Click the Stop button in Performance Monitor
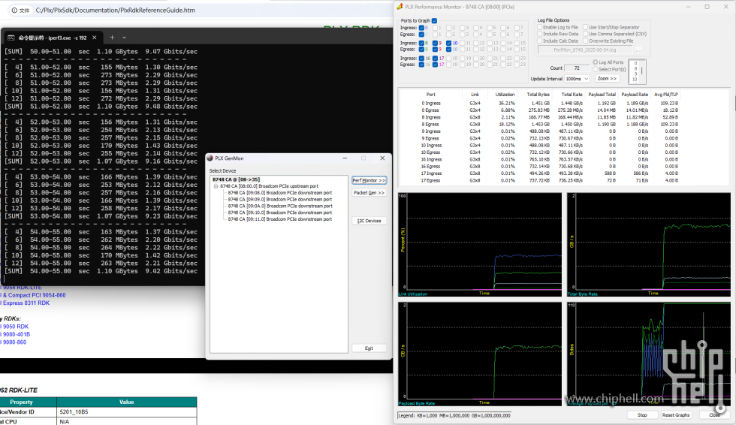The height and width of the screenshot is (425, 736). (642, 415)
